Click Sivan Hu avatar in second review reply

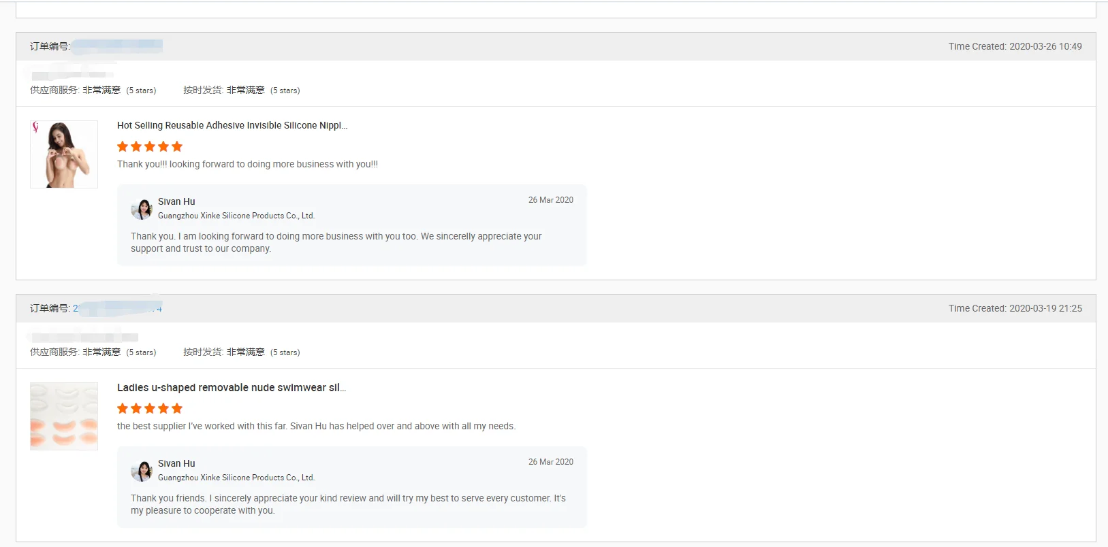[x=142, y=471]
